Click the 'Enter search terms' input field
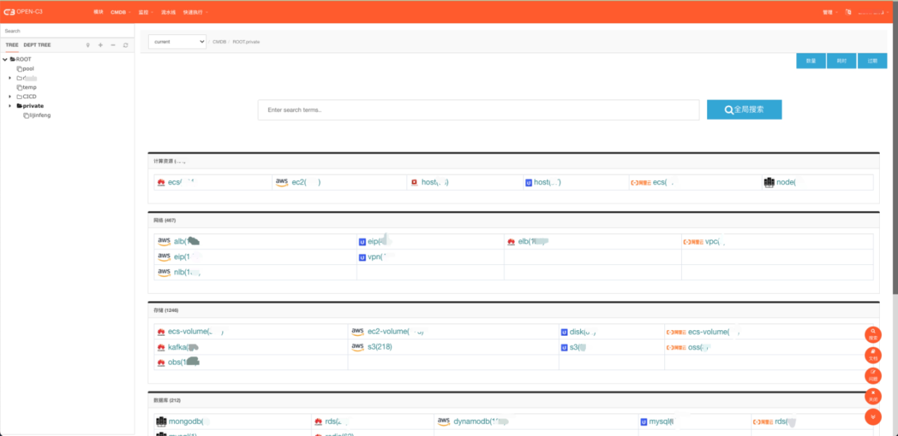 [478, 110]
